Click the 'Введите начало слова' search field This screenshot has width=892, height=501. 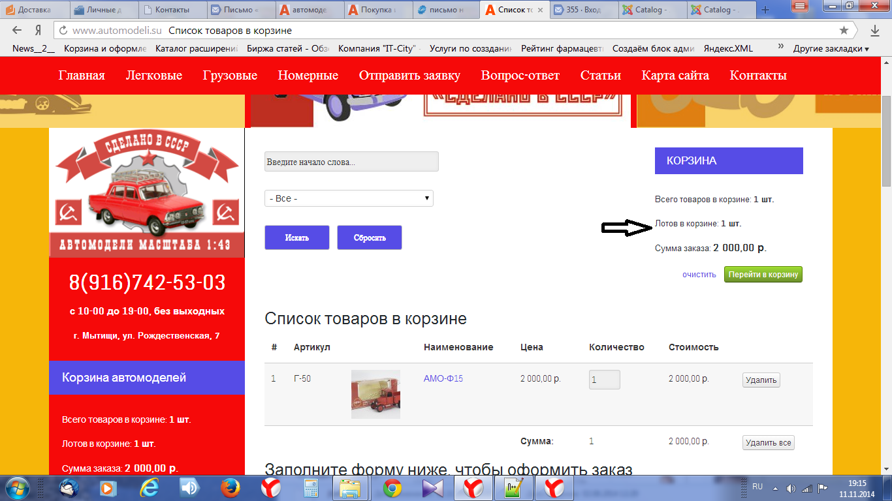pyautogui.click(x=351, y=162)
